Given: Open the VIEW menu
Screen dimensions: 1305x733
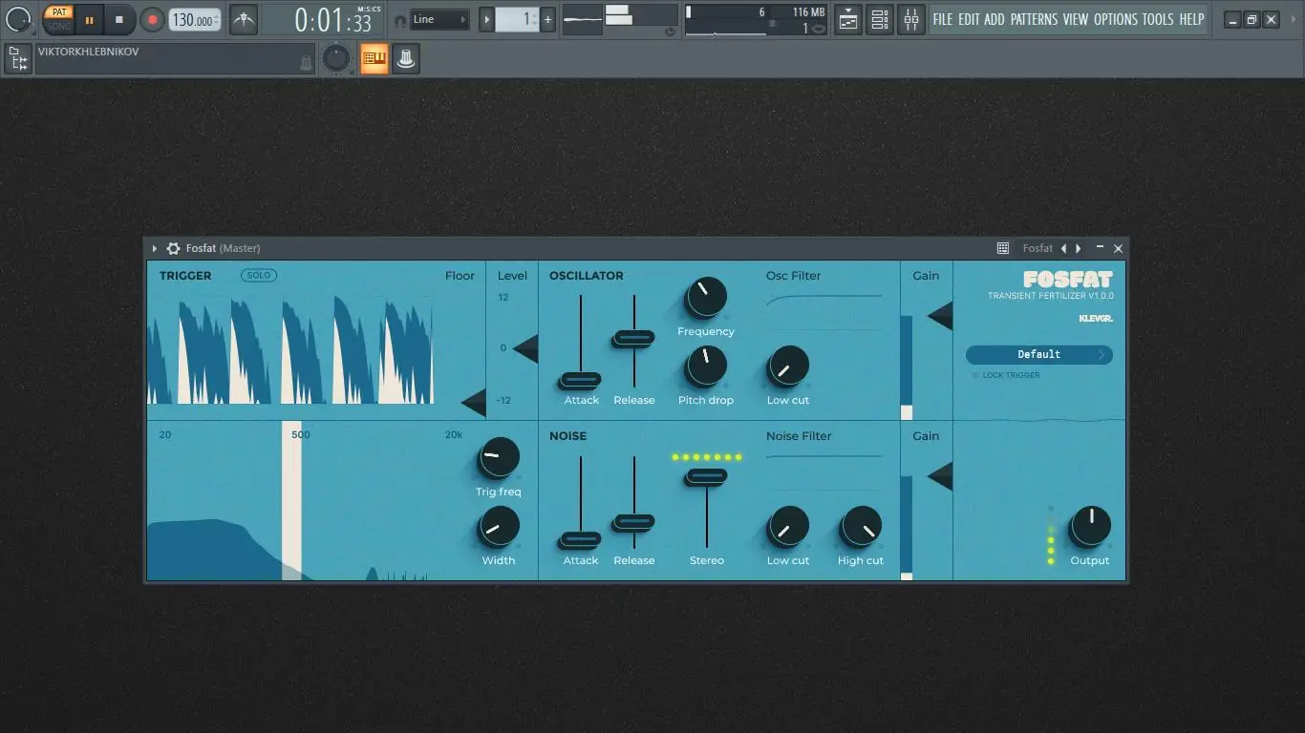Looking at the screenshot, I should click(x=1076, y=19).
